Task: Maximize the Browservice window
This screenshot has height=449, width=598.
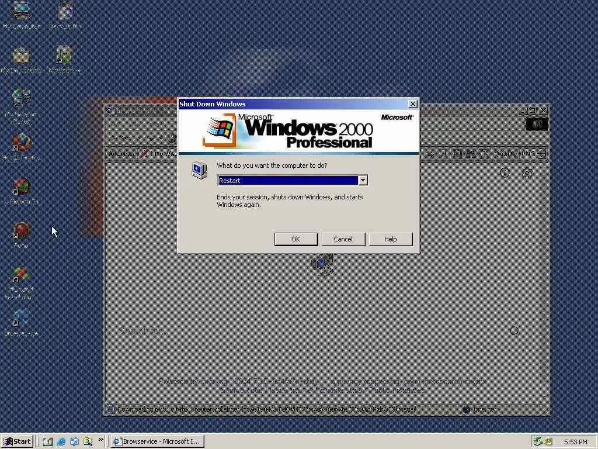Action: [x=533, y=110]
